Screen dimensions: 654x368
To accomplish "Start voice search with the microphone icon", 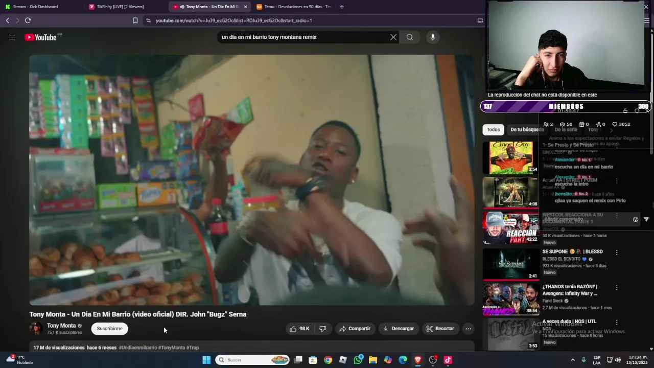I will 433,37.
